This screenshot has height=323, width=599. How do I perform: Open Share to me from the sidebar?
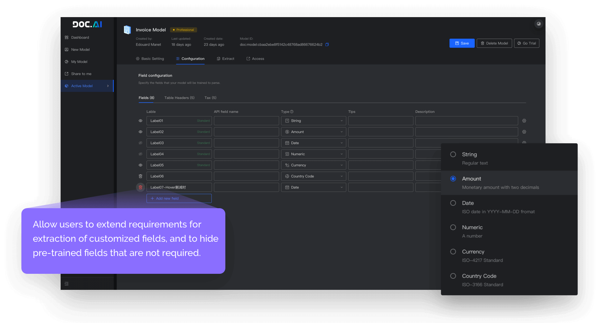pos(81,74)
